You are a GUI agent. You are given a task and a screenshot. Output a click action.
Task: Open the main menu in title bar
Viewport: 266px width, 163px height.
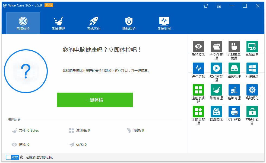point(219,6)
